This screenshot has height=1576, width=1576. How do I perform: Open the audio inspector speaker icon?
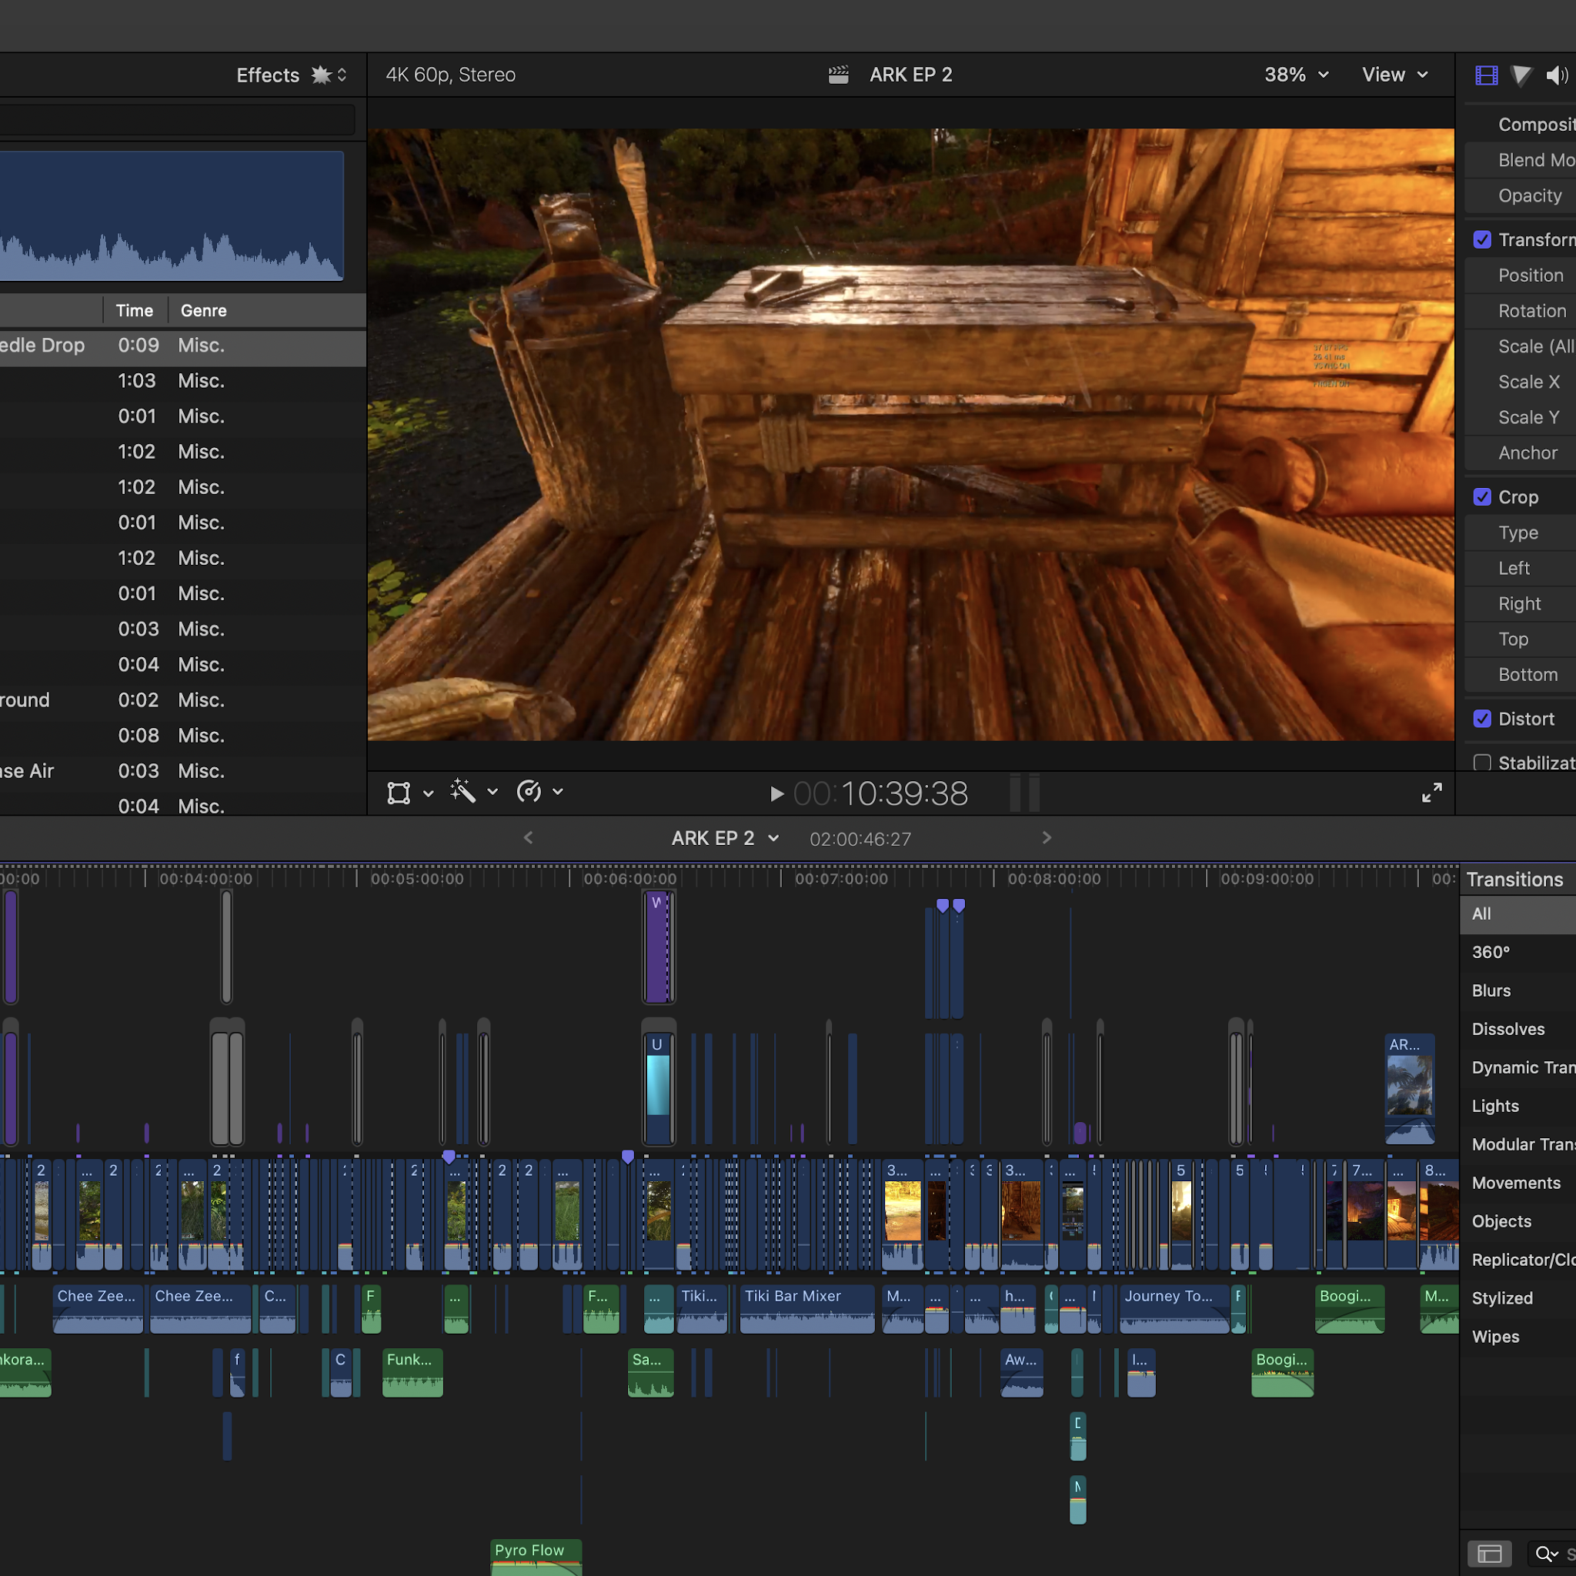point(1555,76)
